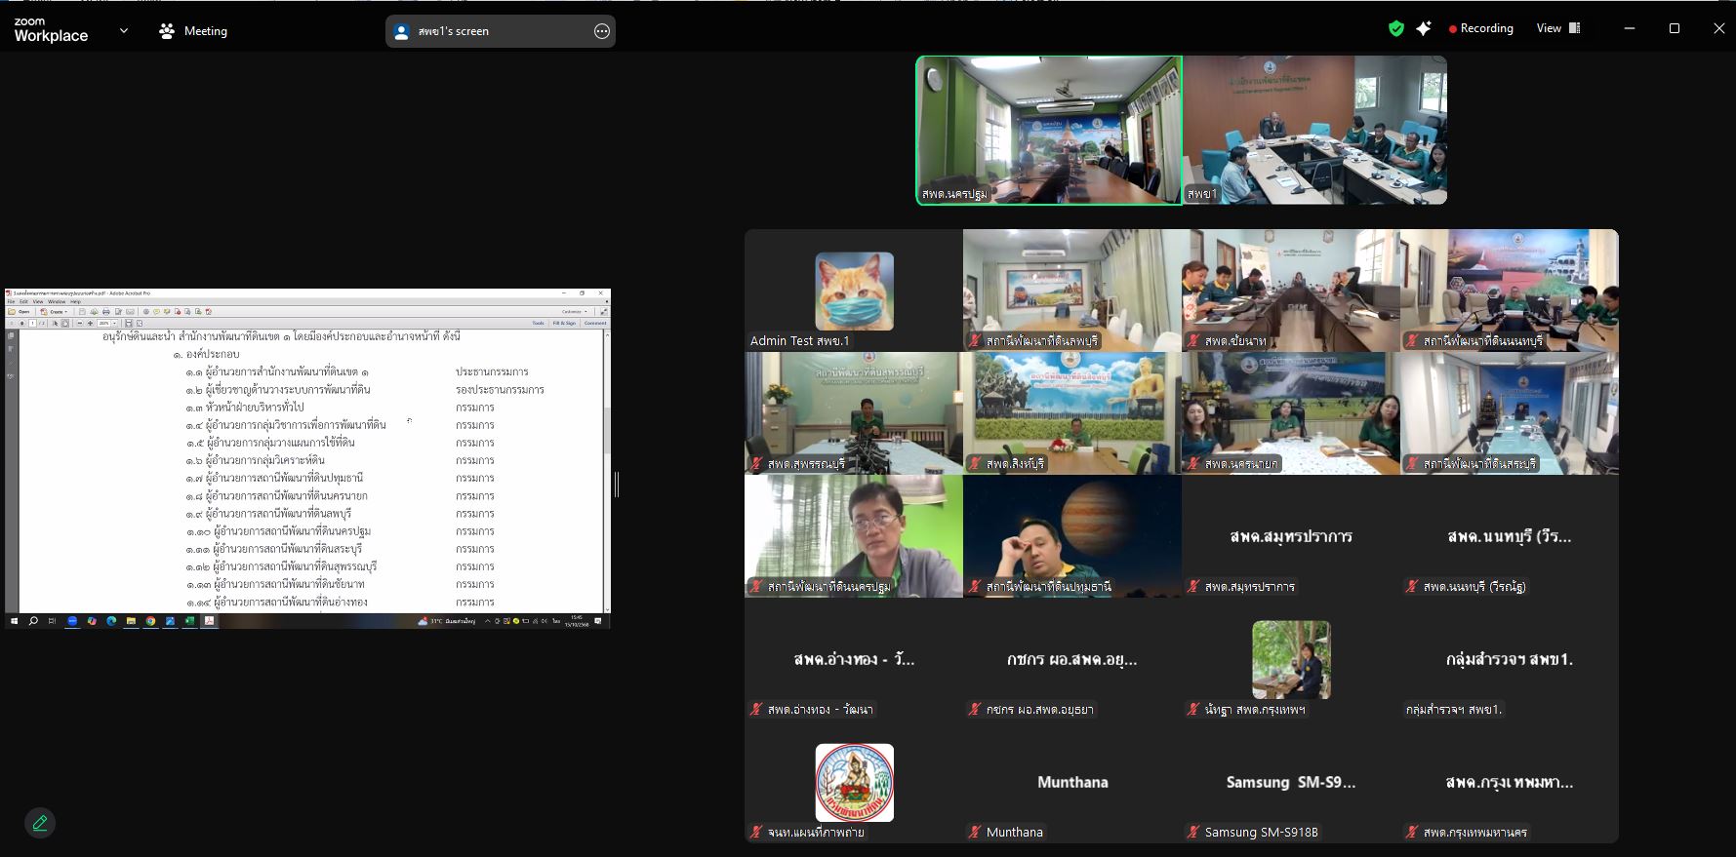This screenshot has width=1736, height=857.
Task: Click the green encryption shield icon
Action: coord(1396,29)
